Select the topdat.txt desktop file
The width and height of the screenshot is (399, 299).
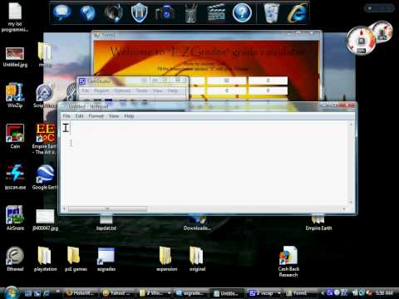[x=106, y=223]
